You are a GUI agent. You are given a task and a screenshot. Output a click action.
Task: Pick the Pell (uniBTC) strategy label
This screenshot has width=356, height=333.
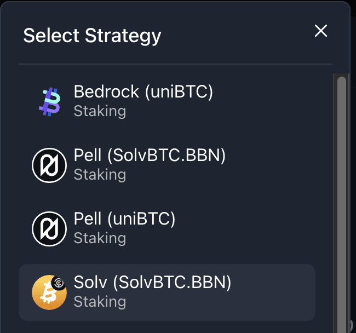pyautogui.click(x=124, y=219)
